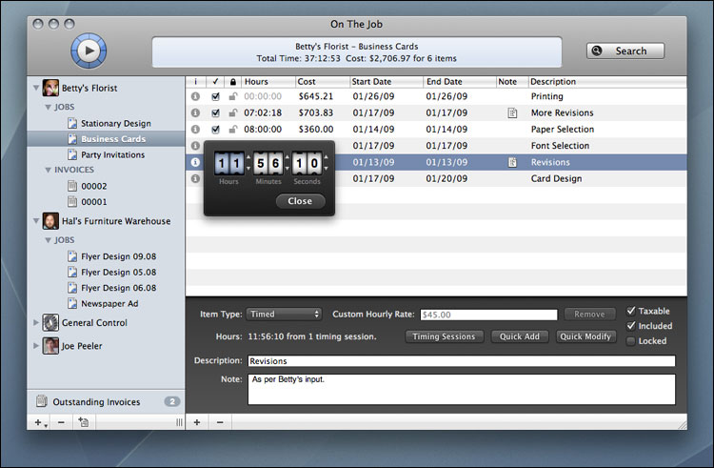Expand the General Control client
The image size is (714, 468).
37,322
